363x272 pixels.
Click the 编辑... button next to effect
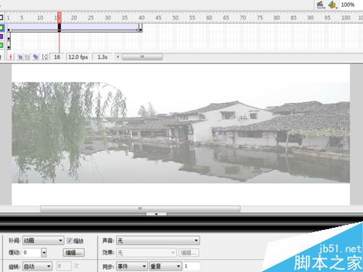pos(189,252)
